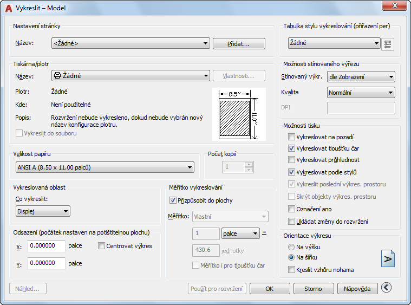The width and height of the screenshot is (411, 305).
Task: Enable Vykreslovat na pozadí checkbox
Action: pyautogui.click(x=291, y=137)
